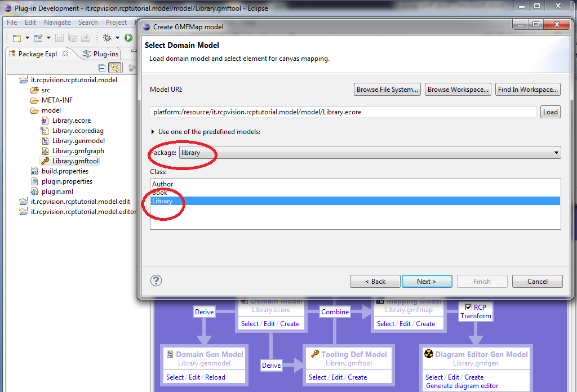
Task: Click the Save disk icon in toolbar
Action: pyautogui.click(x=59, y=38)
